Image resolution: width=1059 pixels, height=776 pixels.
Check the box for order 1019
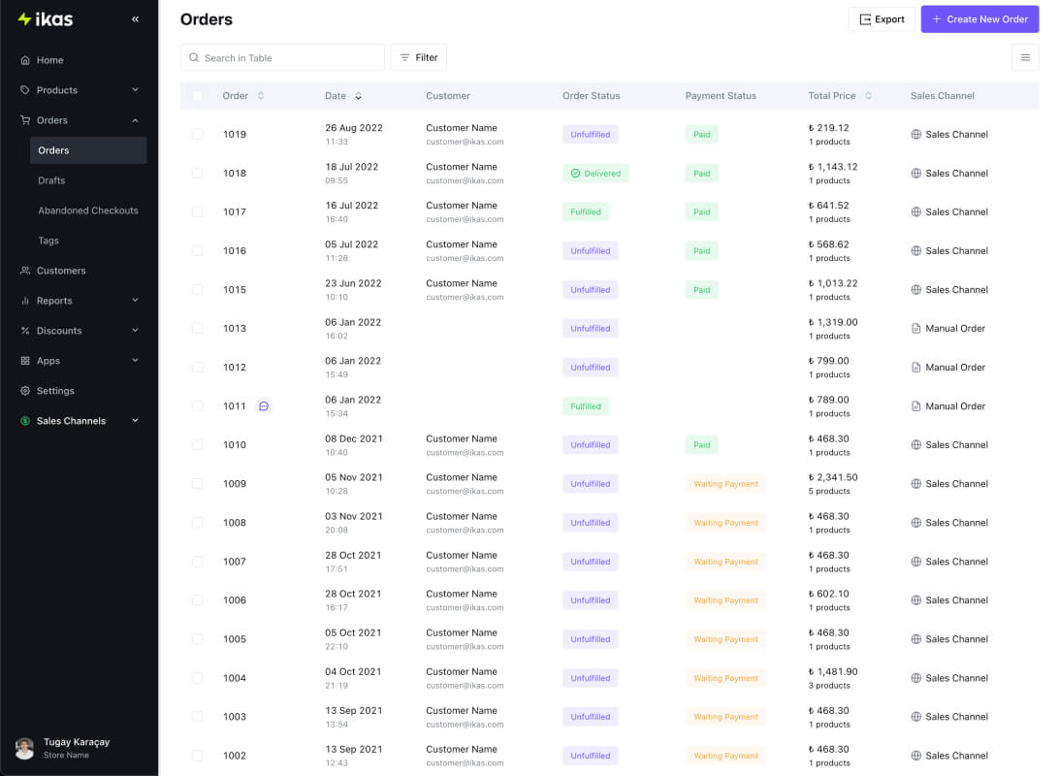coord(197,135)
